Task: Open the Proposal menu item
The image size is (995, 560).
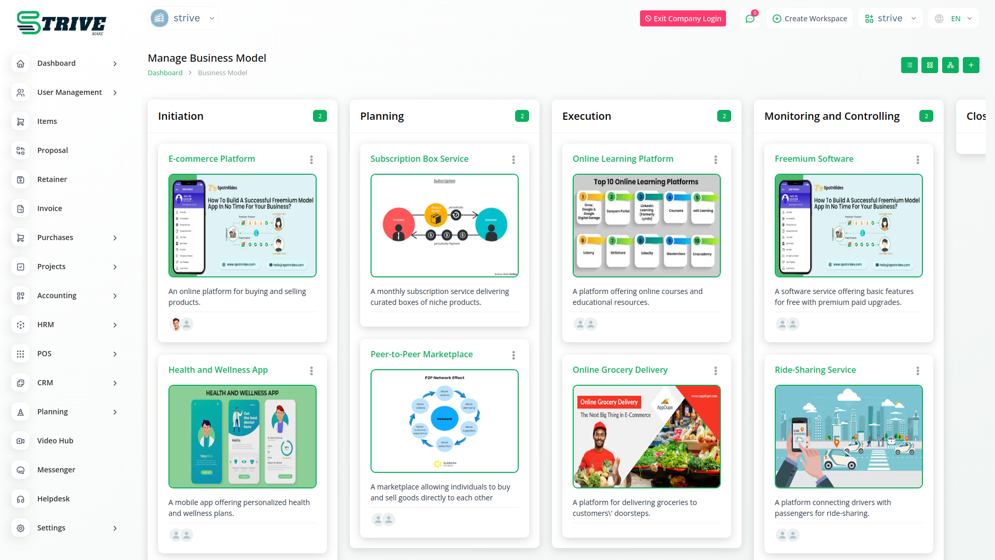Action: click(x=52, y=150)
